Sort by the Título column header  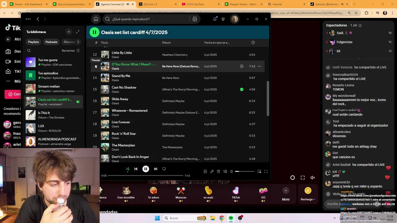(105, 42)
